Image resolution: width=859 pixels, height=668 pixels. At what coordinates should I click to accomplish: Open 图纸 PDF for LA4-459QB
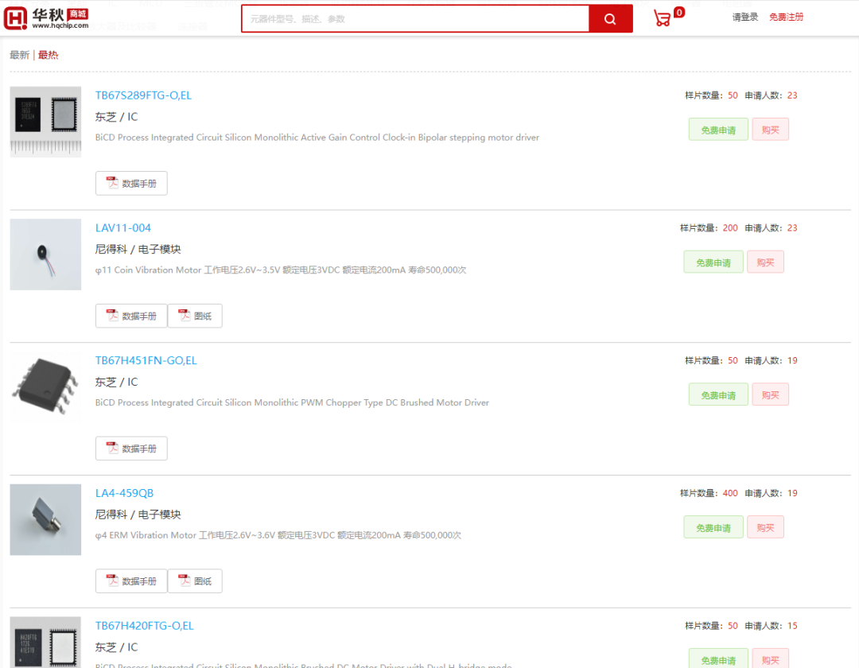pos(195,581)
